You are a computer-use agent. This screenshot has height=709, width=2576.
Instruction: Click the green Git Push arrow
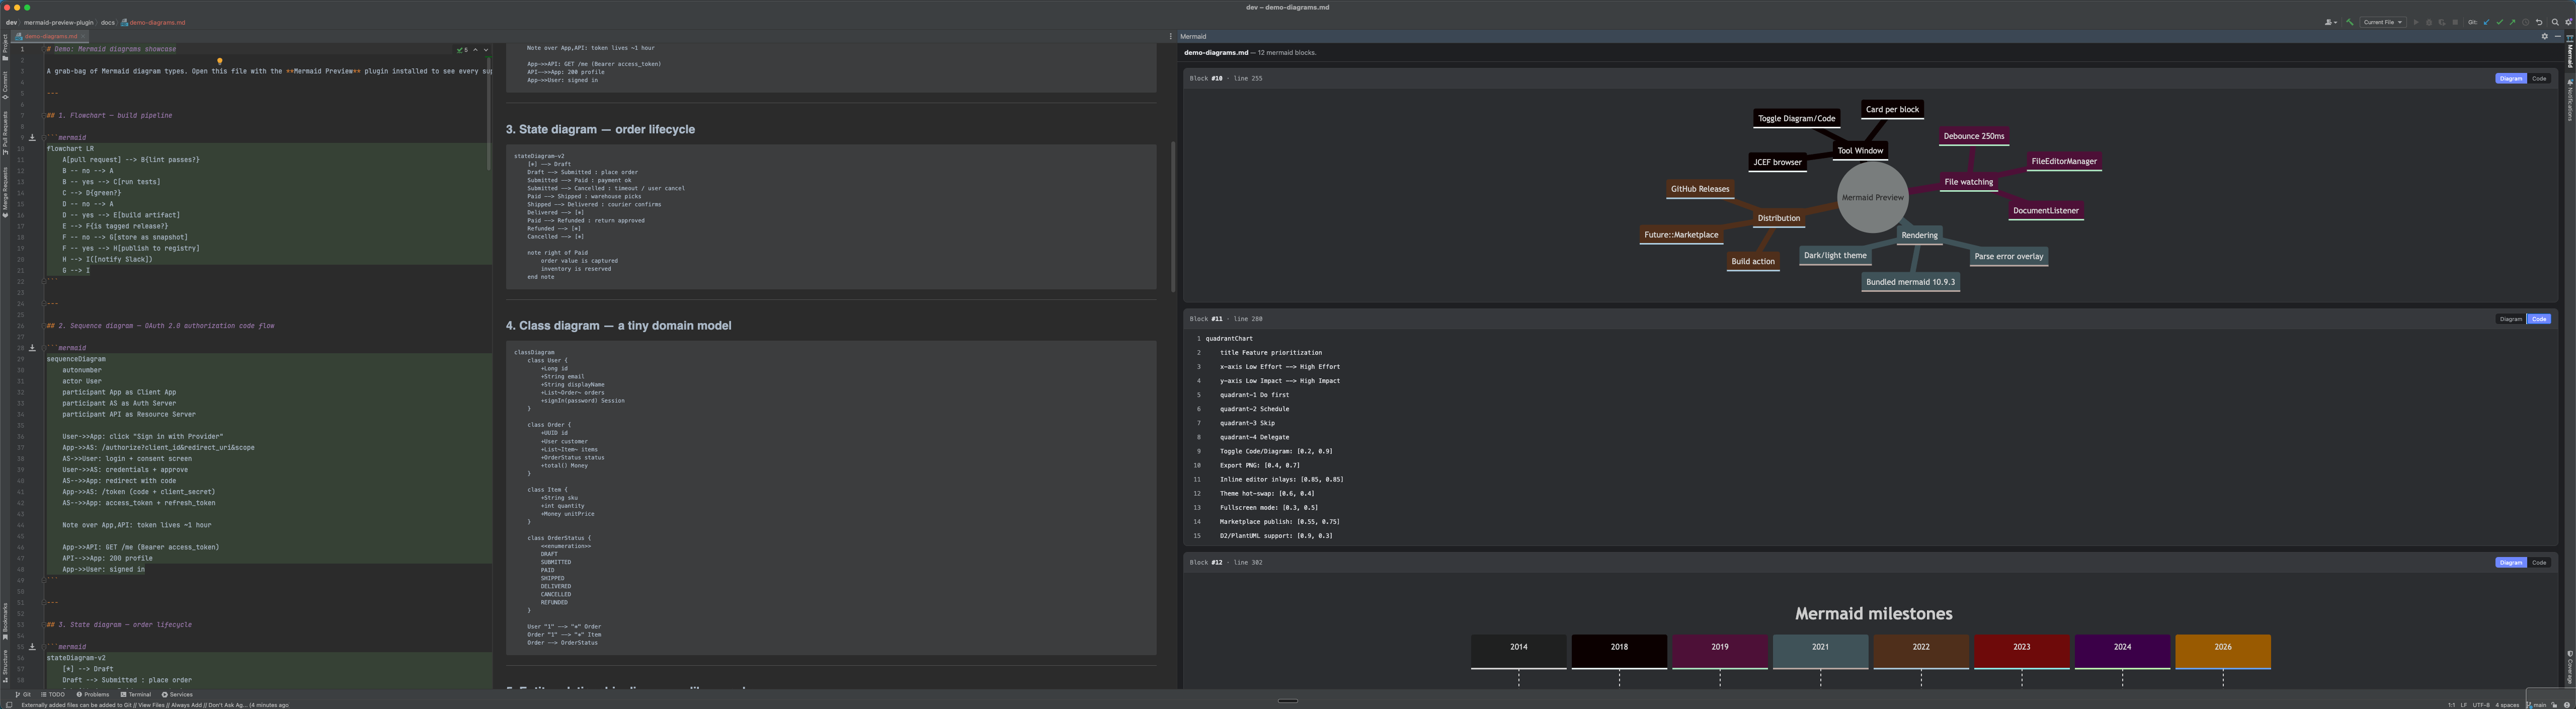[x=2513, y=22]
